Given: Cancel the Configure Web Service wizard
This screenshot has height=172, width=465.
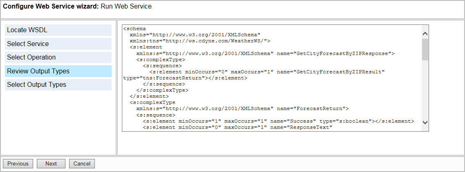Looking at the screenshot, I should point(82,163).
